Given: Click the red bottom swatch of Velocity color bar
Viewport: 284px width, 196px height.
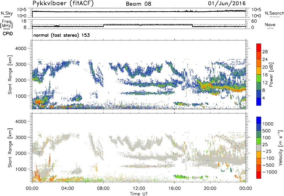Looking at the screenshot, I should coord(259,175).
